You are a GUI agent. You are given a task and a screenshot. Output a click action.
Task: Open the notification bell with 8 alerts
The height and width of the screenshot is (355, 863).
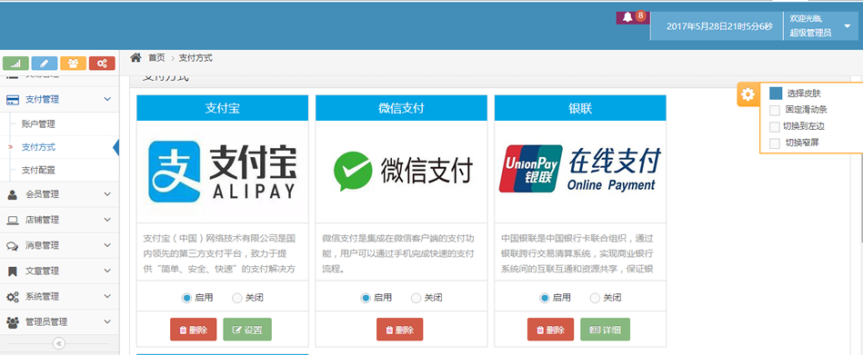pyautogui.click(x=632, y=17)
